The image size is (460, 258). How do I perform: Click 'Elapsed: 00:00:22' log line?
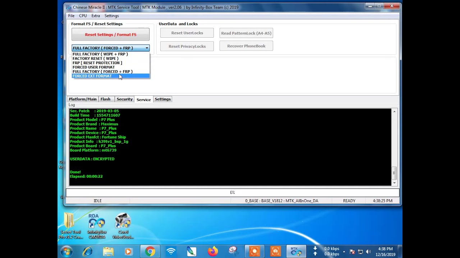pos(86,176)
